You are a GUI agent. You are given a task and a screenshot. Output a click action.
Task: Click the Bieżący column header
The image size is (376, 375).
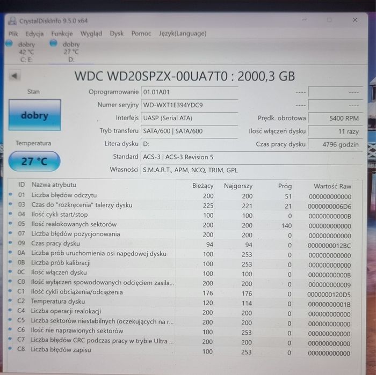point(203,186)
